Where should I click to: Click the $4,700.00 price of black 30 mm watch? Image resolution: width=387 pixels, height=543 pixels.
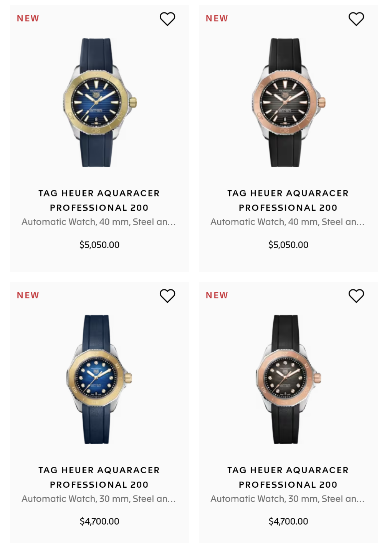click(x=288, y=522)
